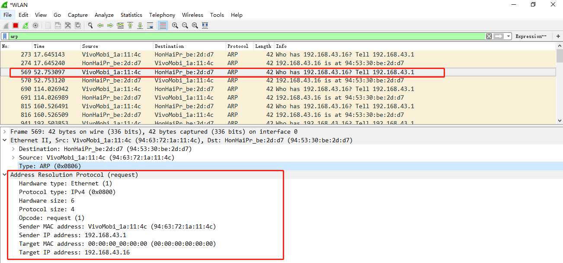Open the Telephony menu
563x263 pixels.
(x=162, y=15)
